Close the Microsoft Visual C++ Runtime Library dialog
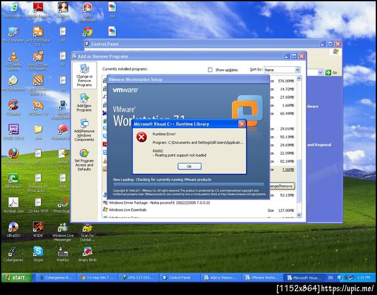Screen dimensions: 377x295 click(x=242, y=124)
